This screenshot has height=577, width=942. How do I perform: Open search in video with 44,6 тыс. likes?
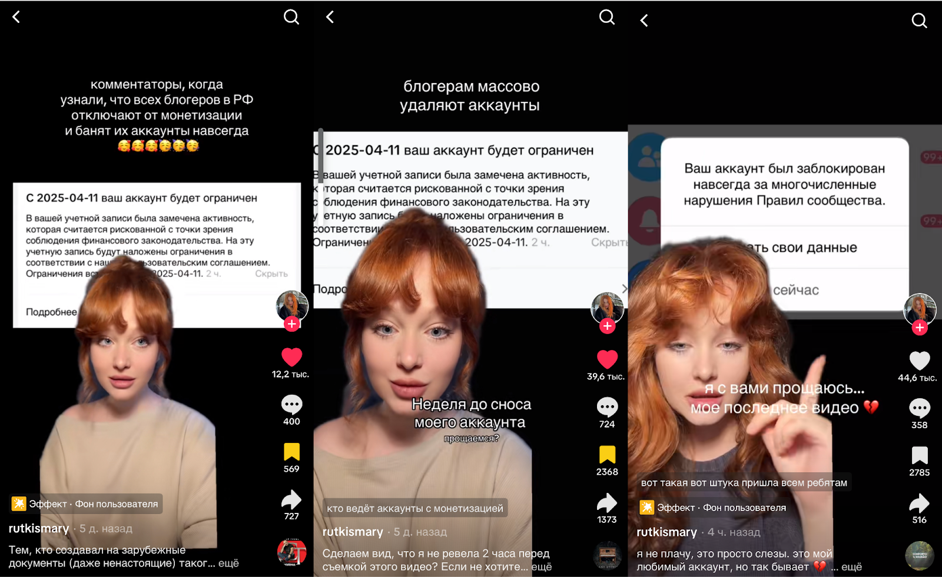coord(920,21)
